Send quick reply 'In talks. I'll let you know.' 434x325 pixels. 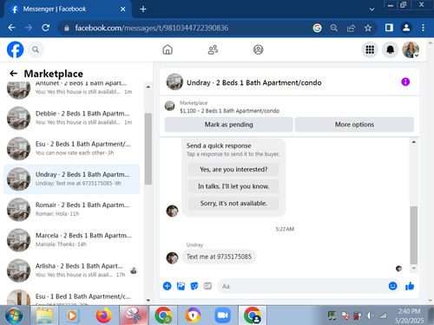click(x=233, y=186)
